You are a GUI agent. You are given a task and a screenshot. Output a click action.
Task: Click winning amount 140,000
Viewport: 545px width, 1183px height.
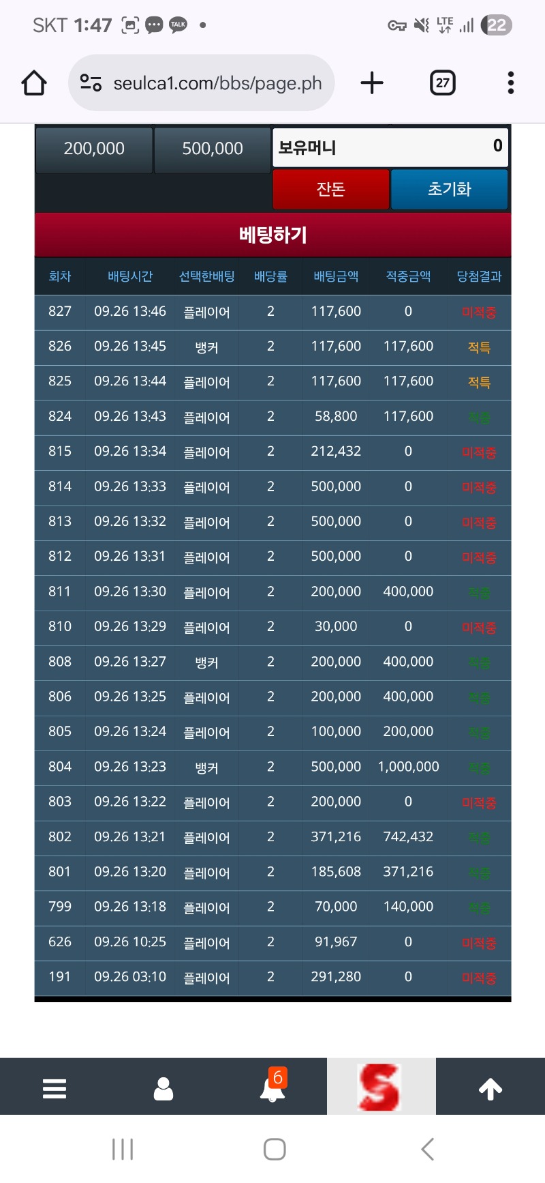[408, 907]
